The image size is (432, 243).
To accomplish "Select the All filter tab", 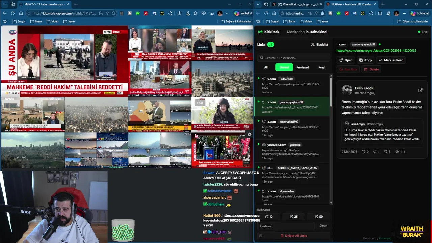I will (266, 67).
